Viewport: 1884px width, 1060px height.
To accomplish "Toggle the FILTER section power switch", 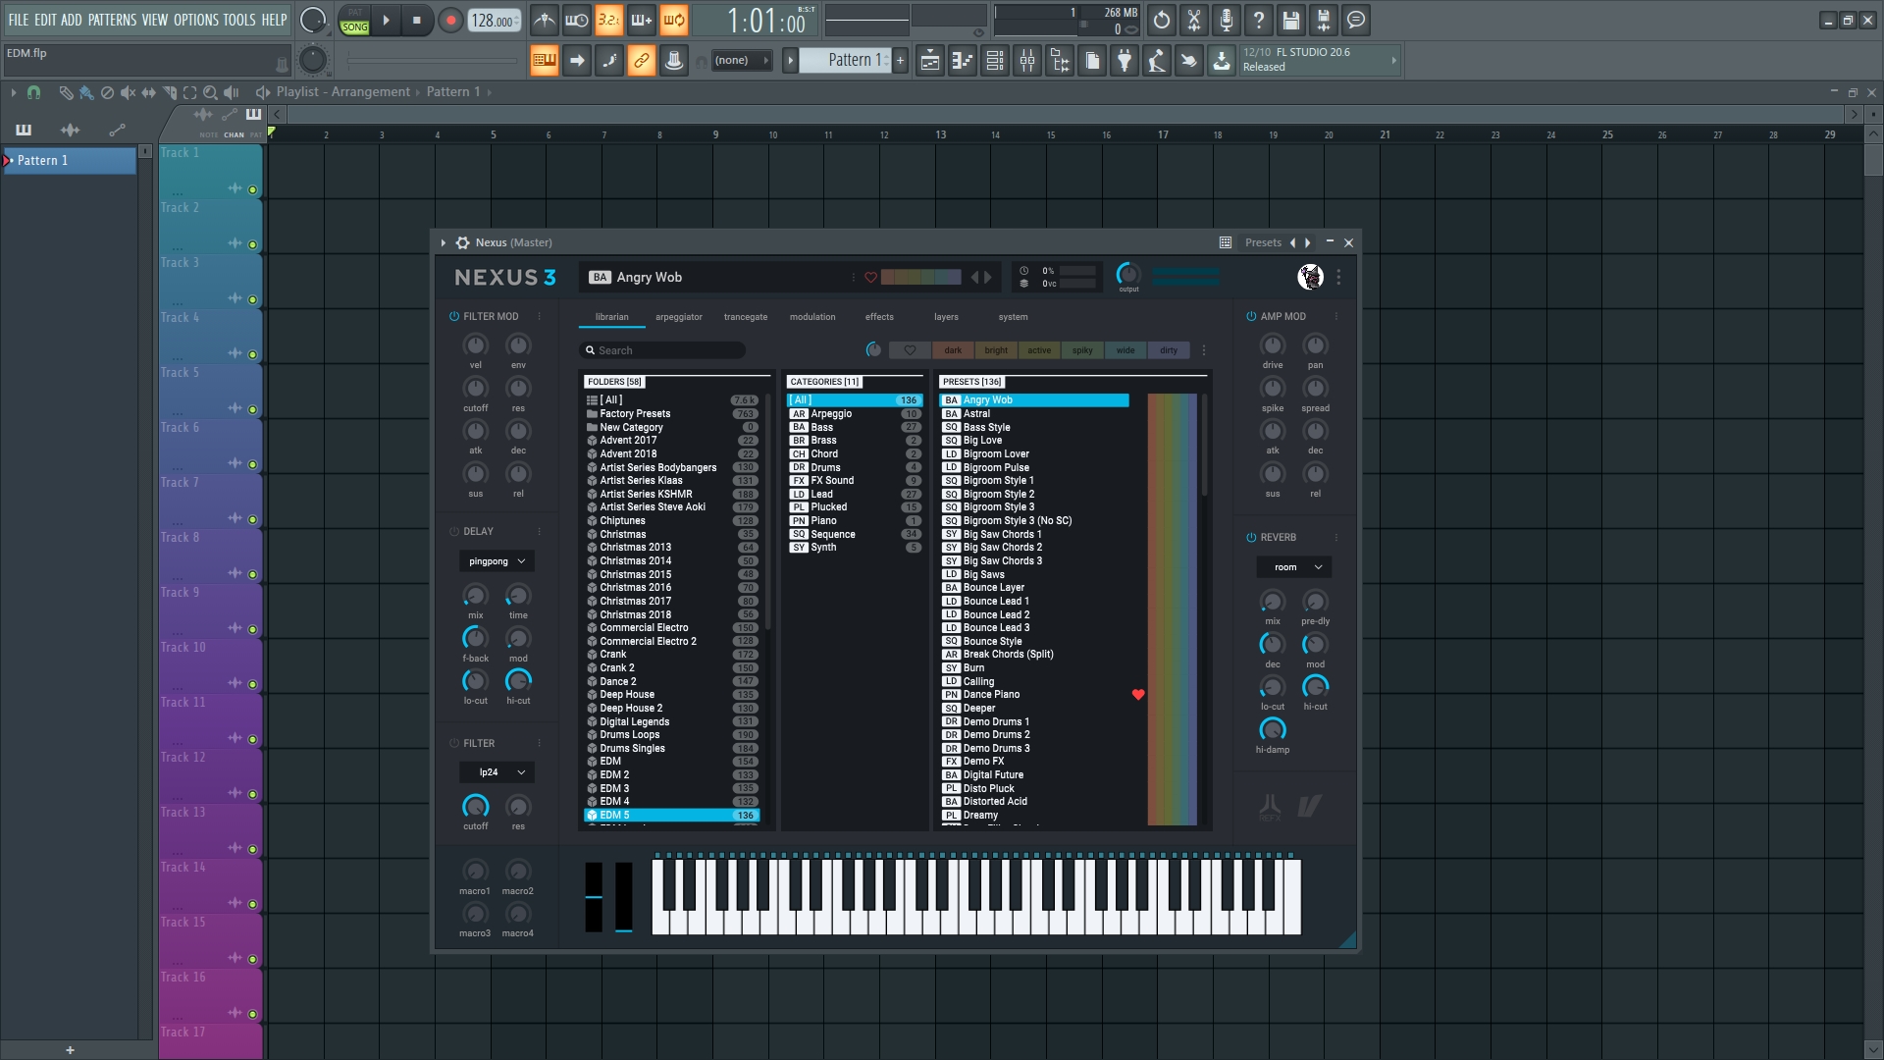I will (454, 743).
